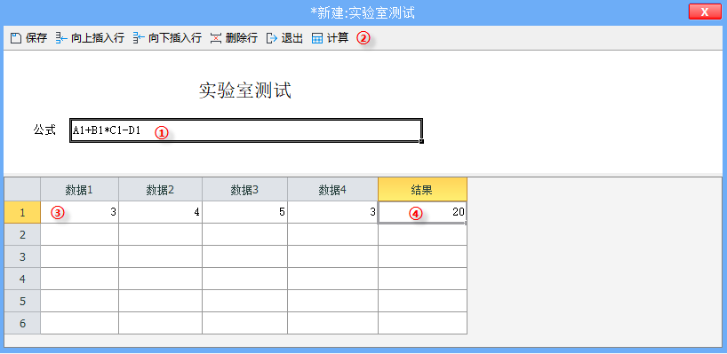Click the formula field containing A1+B1*C1-D1
The width and height of the screenshot is (727, 354).
click(x=245, y=130)
